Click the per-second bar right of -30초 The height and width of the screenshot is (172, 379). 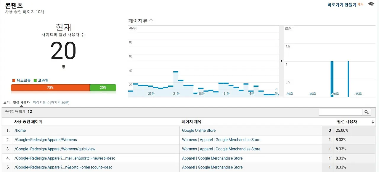coord(348,79)
